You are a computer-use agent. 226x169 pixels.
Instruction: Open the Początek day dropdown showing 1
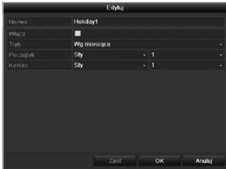tap(187, 55)
